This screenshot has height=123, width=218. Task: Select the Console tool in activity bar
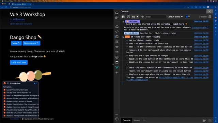coord(117,37)
